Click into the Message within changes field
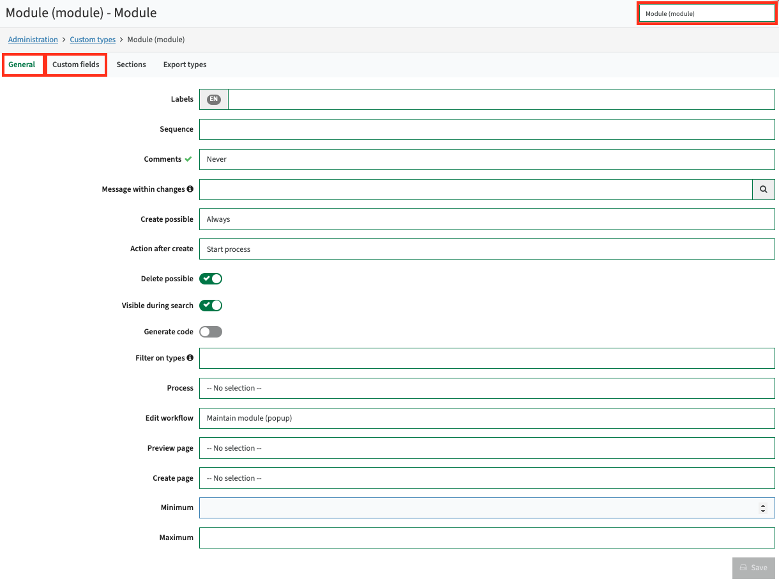The height and width of the screenshot is (583, 779). click(x=476, y=189)
